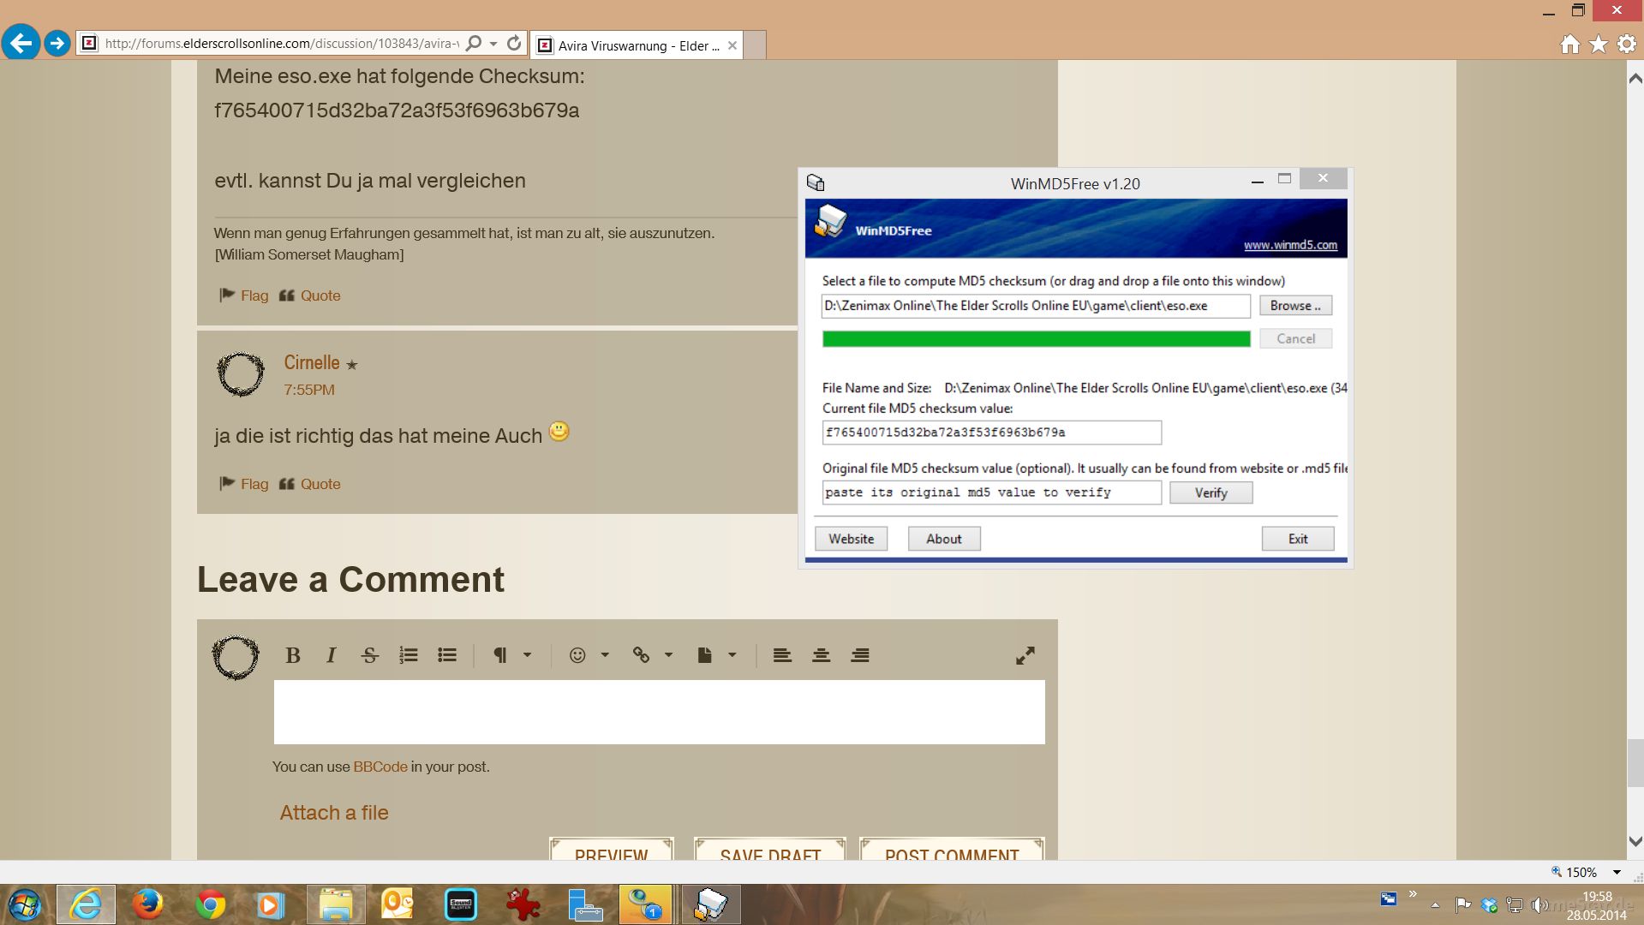The image size is (1644, 925).
Task: Open the browser Tools gear menu
Action: 1627,45
